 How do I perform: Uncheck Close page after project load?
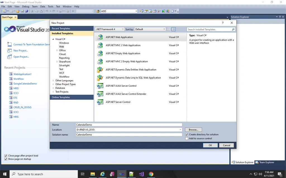point(6,156)
